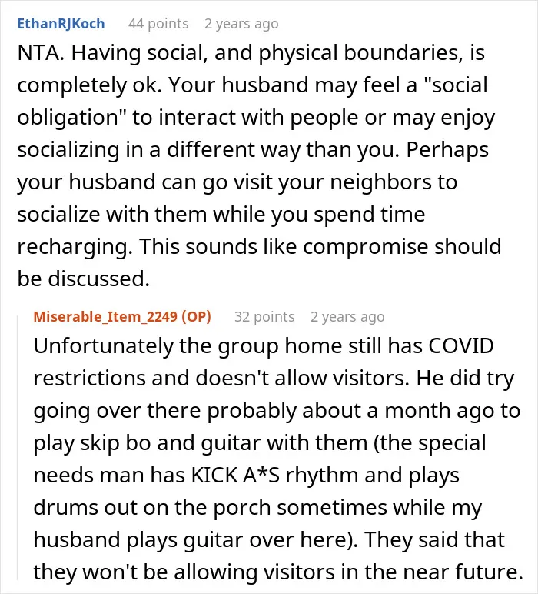Click the quoted phrase "social obligation"
The width and height of the screenshot is (538, 594).
252,101
